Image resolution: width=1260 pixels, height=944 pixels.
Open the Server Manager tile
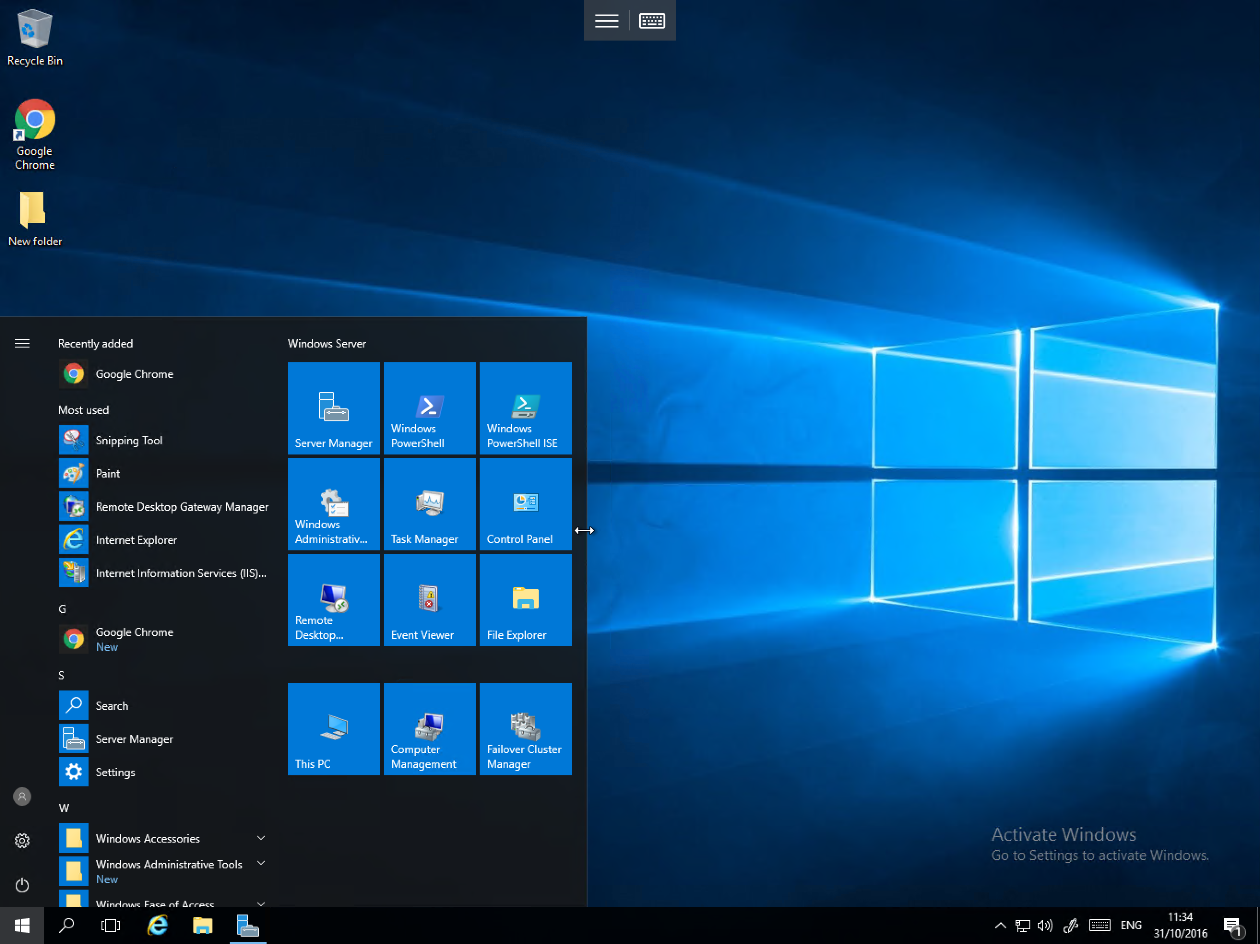(x=333, y=407)
